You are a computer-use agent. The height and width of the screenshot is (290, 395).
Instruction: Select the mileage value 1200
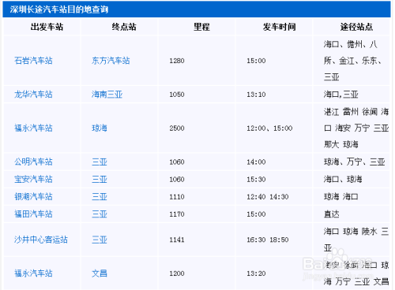(x=177, y=273)
